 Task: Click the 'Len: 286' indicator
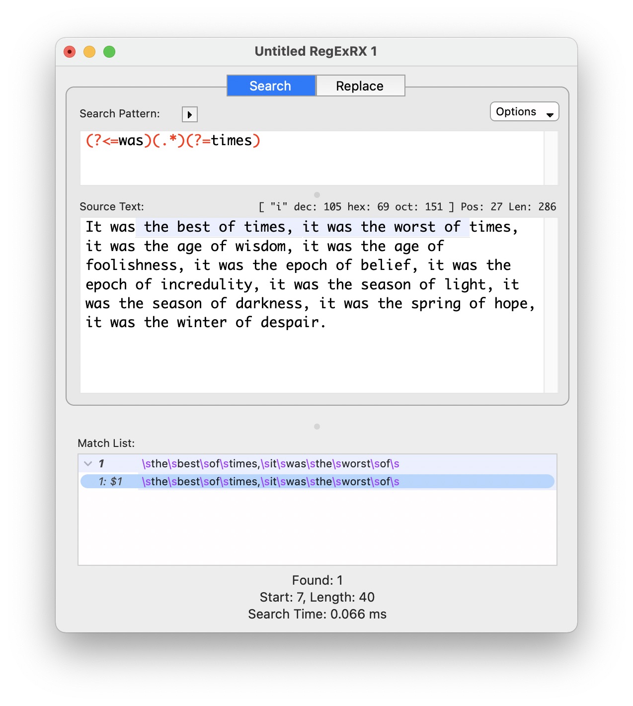(x=532, y=207)
